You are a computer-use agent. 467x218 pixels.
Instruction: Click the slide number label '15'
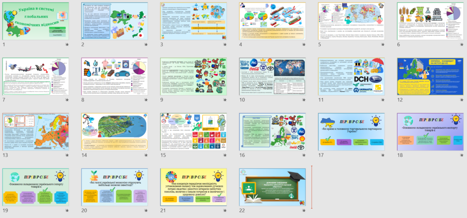(x=162, y=155)
